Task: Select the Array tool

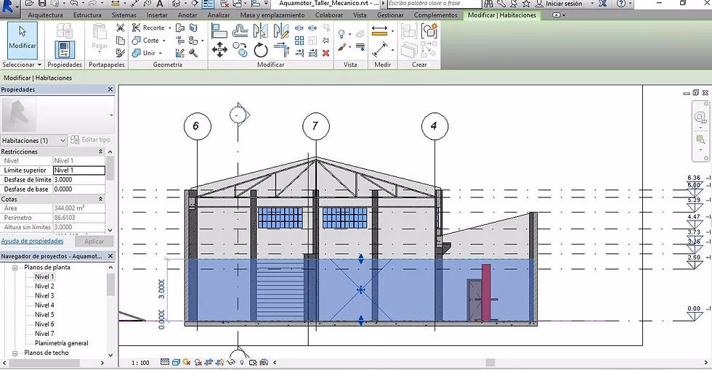Action: pos(299,41)
